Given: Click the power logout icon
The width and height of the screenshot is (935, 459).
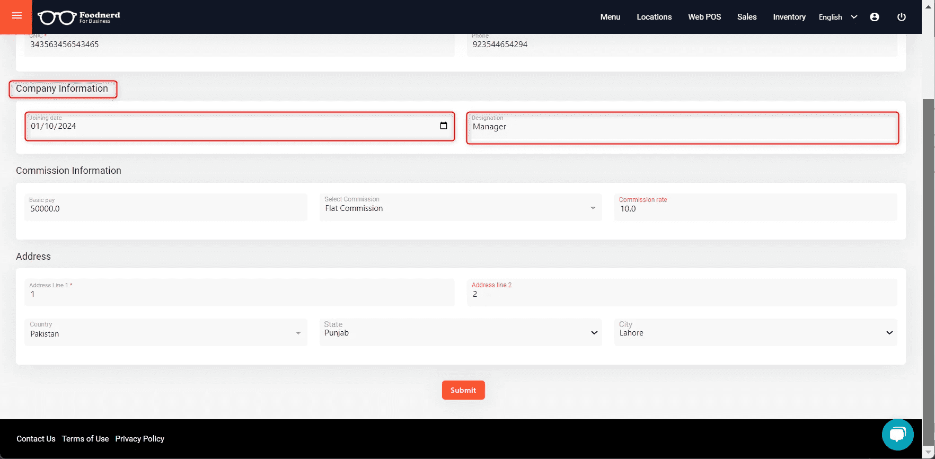Looking at the screenshot, I should coord(901,17).
